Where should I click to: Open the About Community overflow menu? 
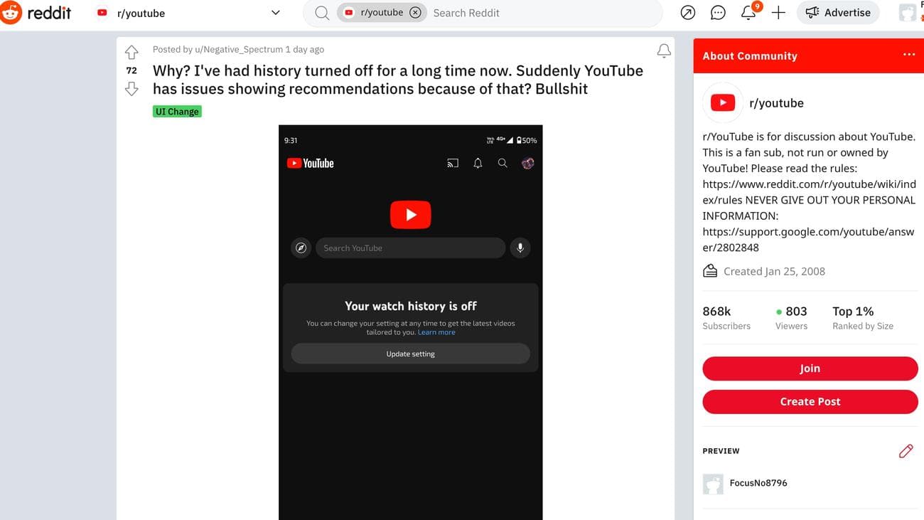[908, 53]
